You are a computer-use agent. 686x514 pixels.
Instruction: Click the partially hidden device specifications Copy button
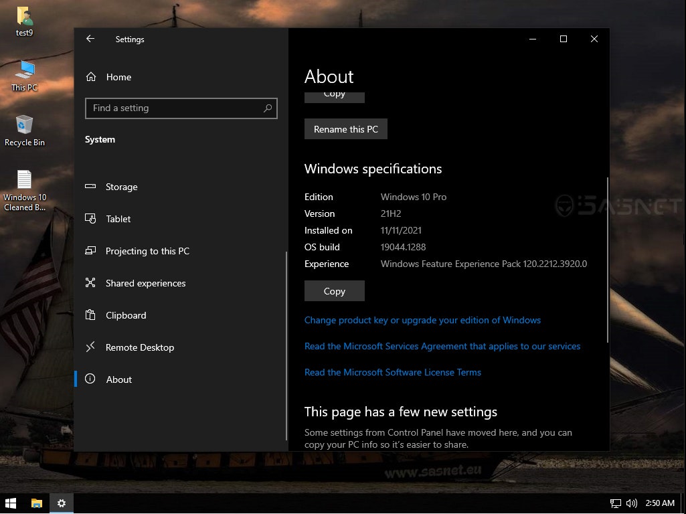tap(334, 97)
